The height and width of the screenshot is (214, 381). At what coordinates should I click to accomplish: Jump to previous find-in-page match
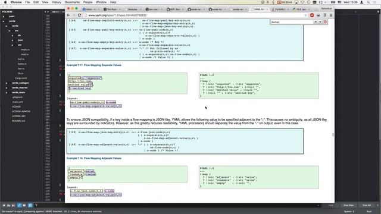tap(316, 22)
